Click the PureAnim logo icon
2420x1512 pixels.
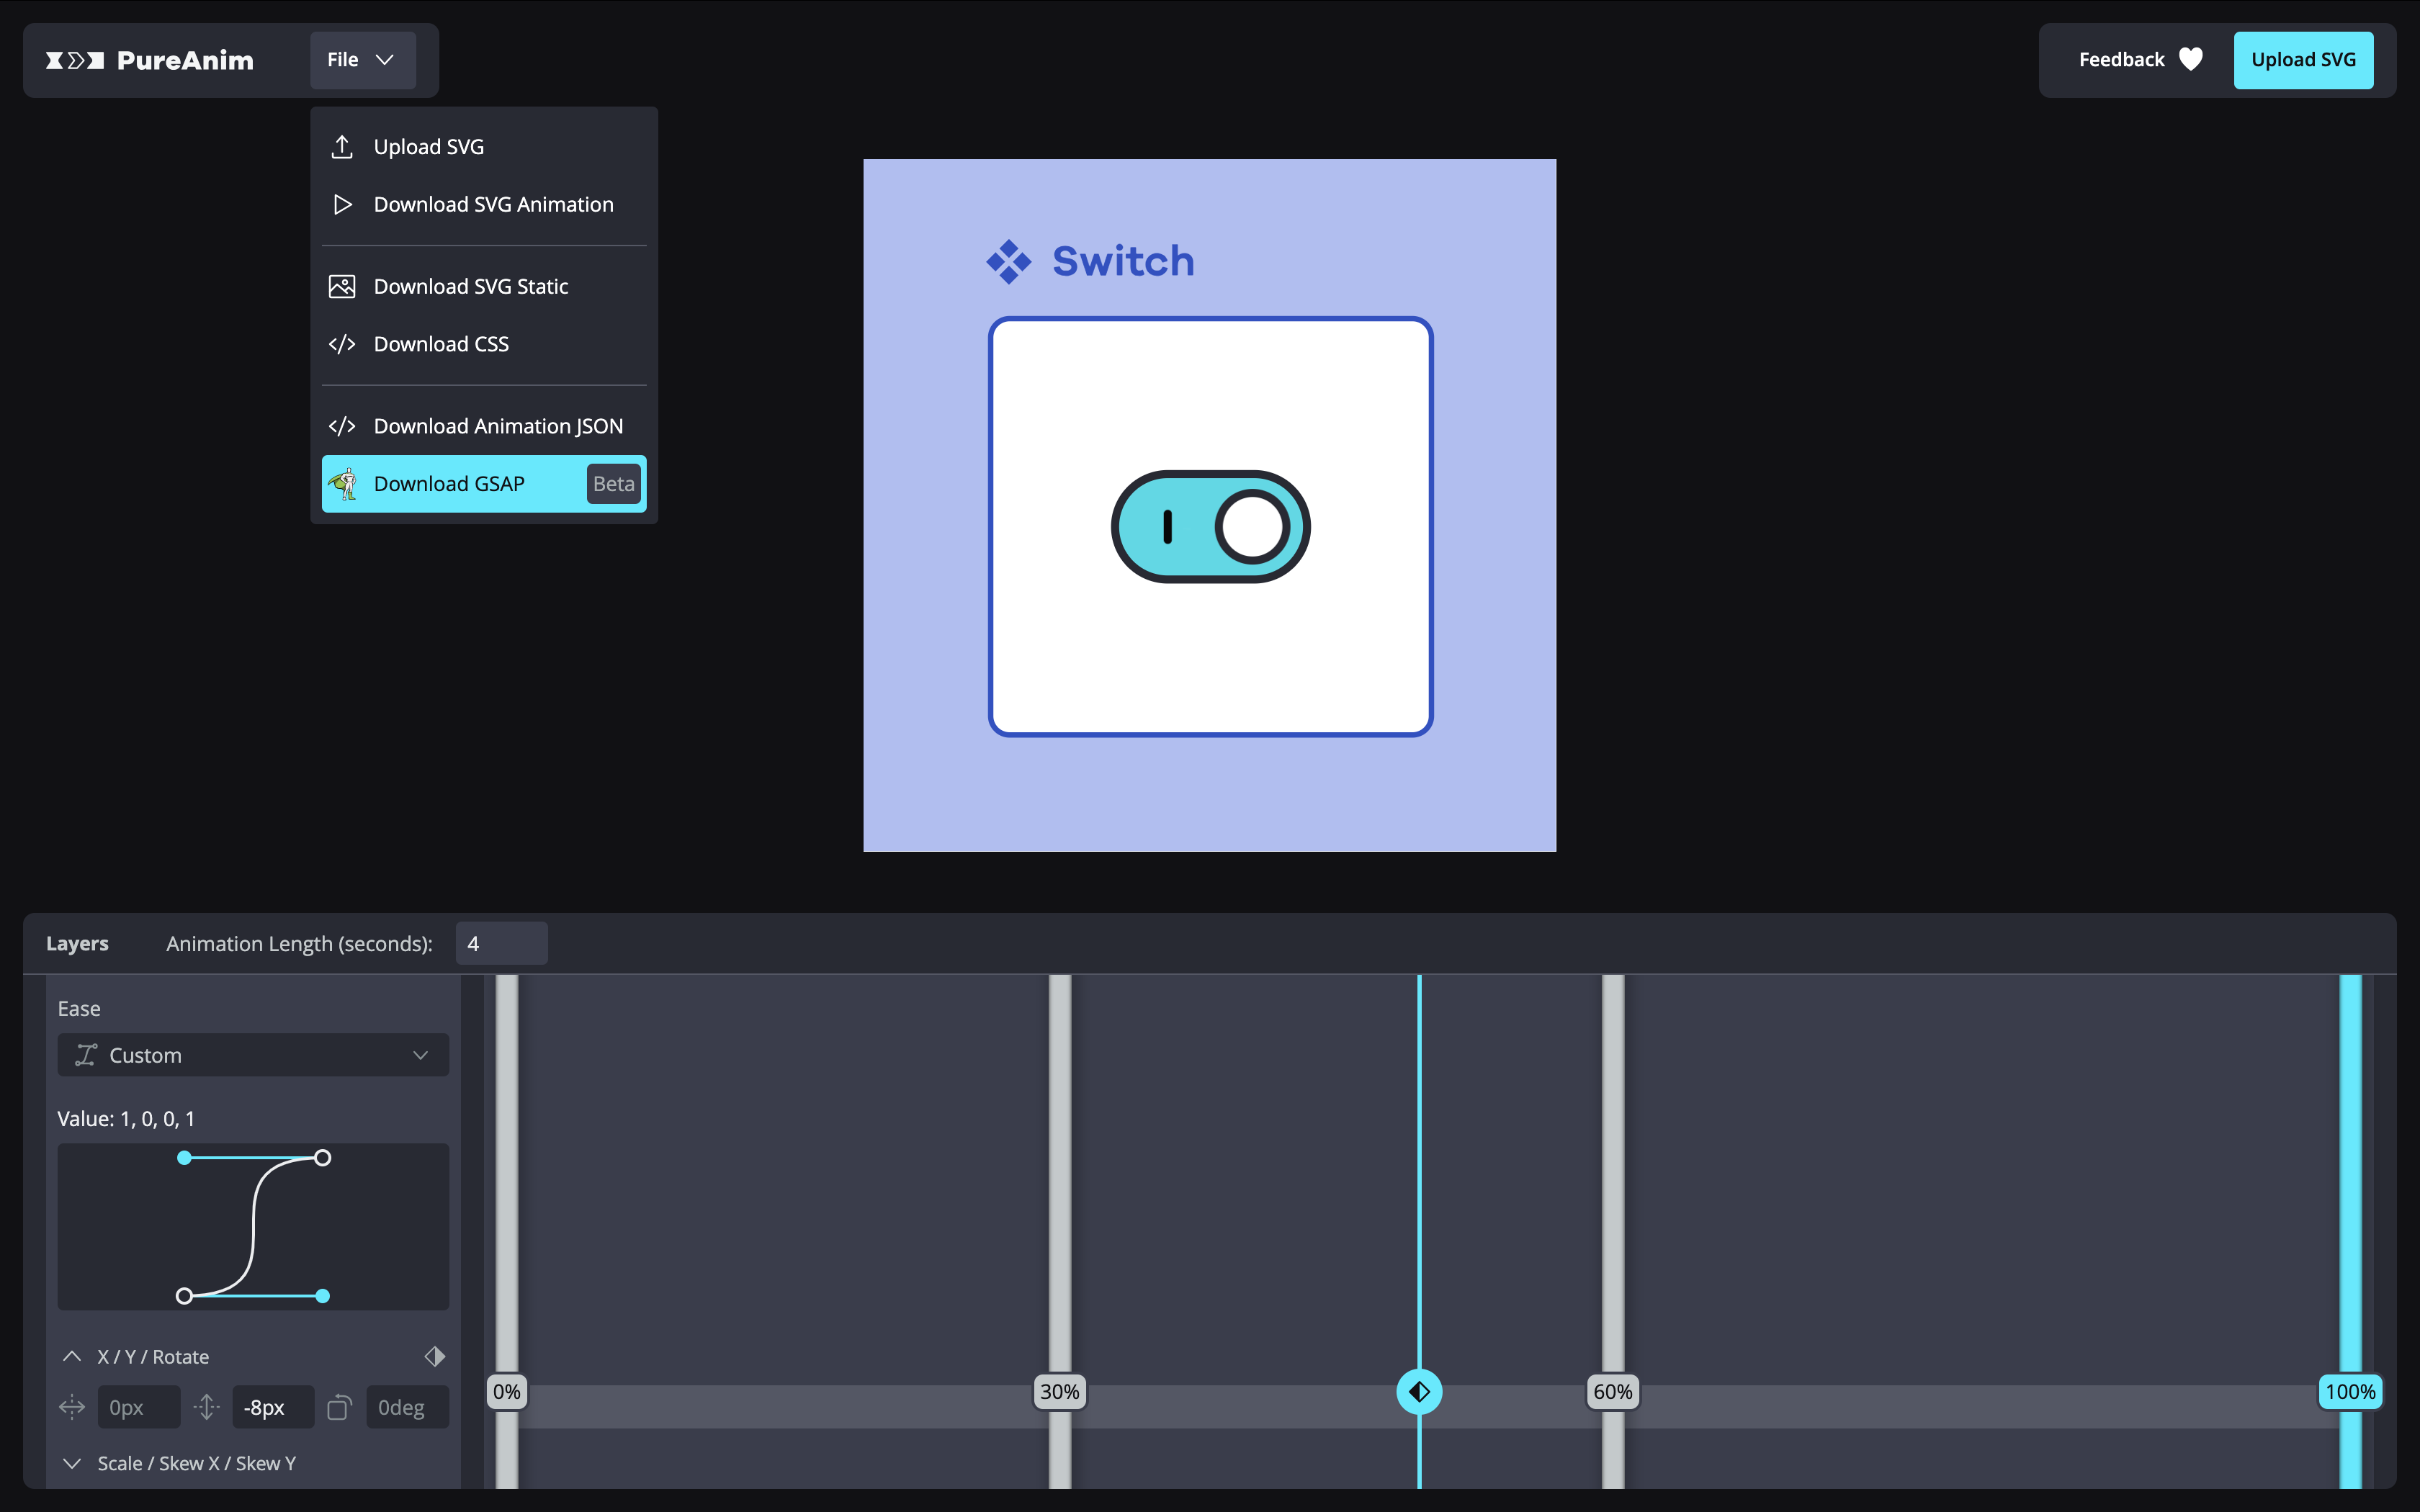tap(75, 60)
